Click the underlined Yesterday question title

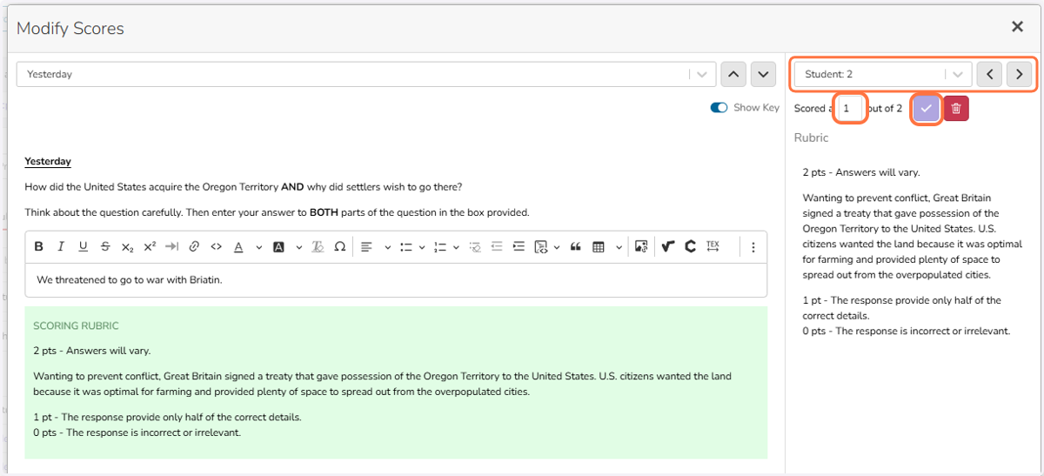click(48, 161)
